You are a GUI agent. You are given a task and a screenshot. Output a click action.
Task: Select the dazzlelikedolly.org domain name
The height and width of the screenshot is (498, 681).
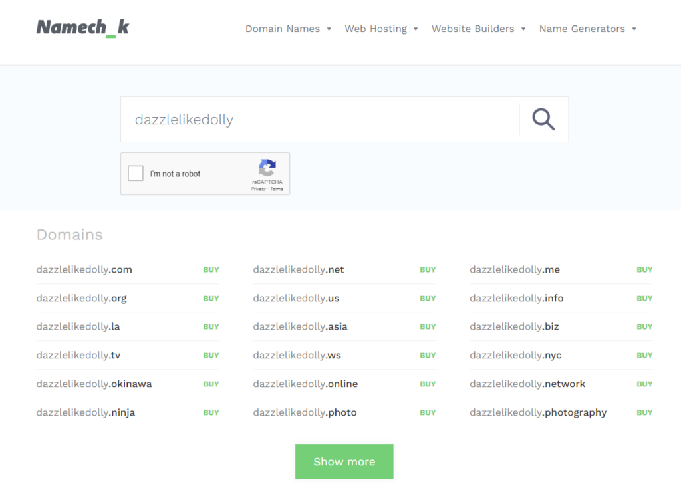tap(82, 299)
